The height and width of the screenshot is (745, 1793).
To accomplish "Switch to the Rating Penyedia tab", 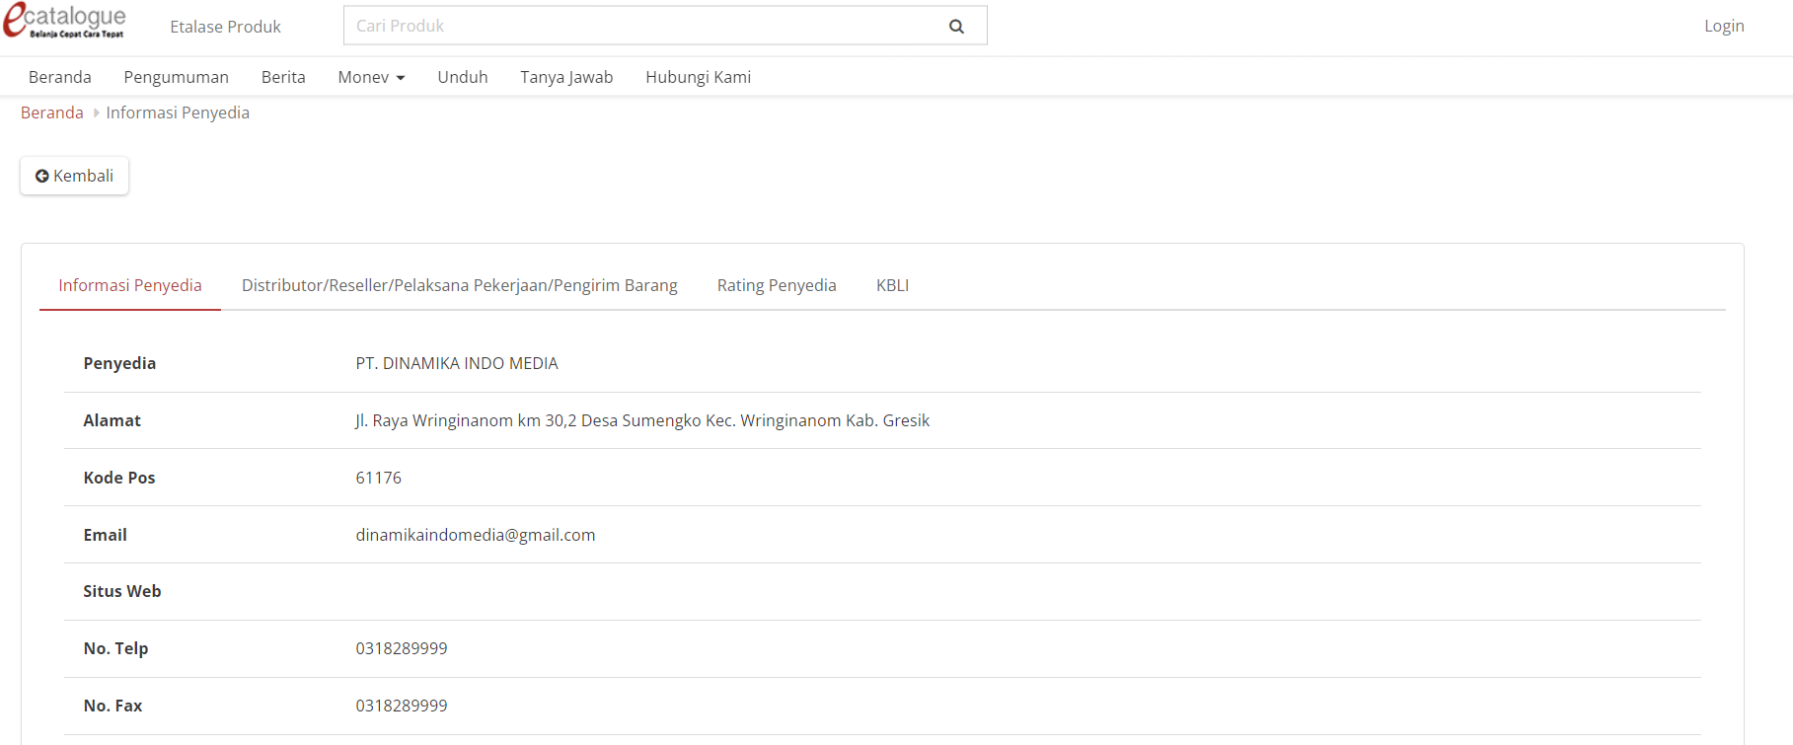I will click(777, 285).
